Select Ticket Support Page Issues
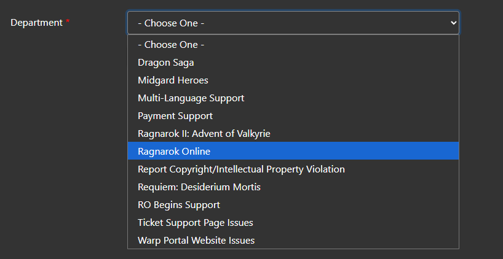This screenshot has height=259, width=503. point(195,222)
